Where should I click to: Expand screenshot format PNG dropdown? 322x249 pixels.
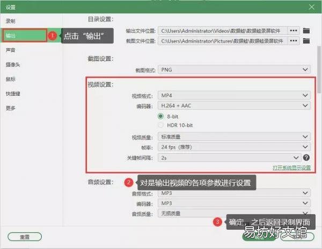point(234,70)
